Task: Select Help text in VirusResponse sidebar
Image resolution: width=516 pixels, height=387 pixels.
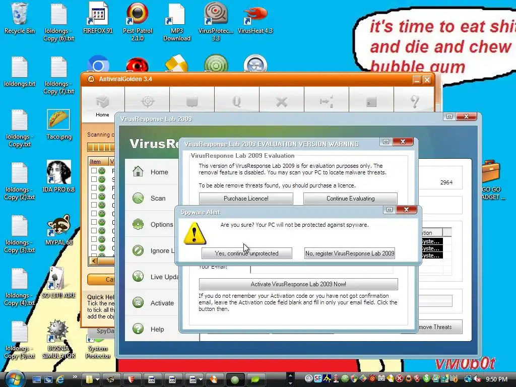Action: 157,330
